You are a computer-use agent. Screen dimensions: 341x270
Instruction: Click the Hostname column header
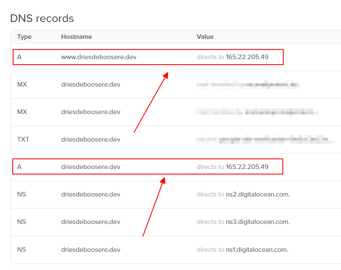pyautogui.click(x=76, y=37)
